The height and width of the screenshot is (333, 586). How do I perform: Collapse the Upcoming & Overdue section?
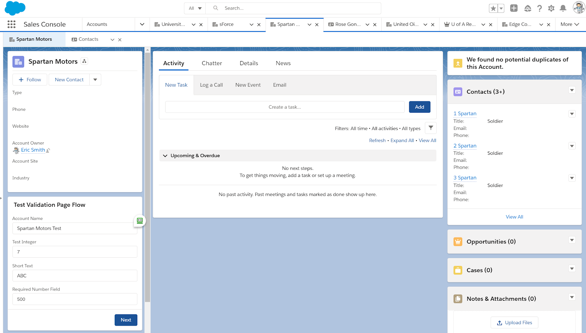165,156
